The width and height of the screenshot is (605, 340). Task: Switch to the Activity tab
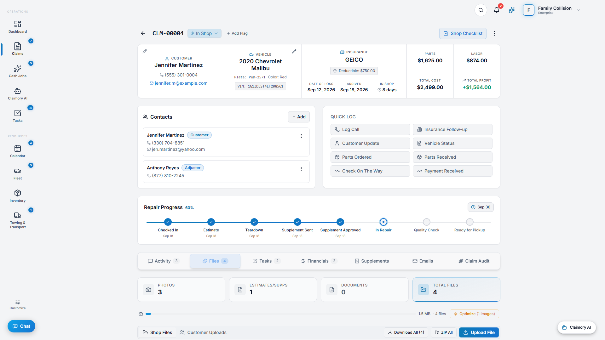[x=163, y=261]
